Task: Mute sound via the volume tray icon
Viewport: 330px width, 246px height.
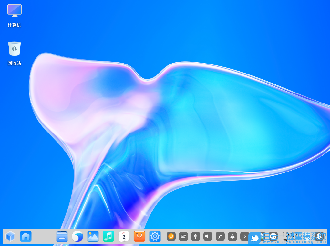Action: tap(208, 236)
